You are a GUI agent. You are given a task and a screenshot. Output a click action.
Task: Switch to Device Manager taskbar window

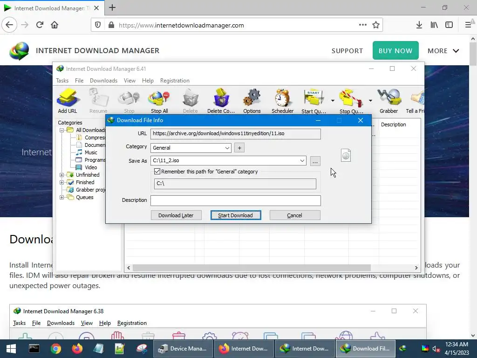183,349
